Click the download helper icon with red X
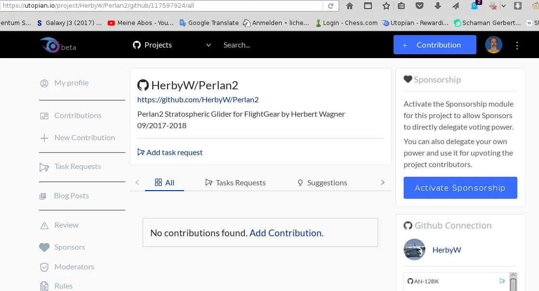Viewport: 539px width, 291px height. [493, 6]
